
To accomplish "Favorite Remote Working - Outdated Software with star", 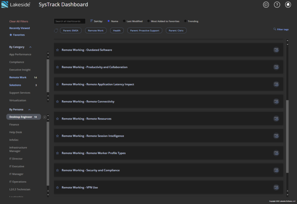I will pos(57,50).
